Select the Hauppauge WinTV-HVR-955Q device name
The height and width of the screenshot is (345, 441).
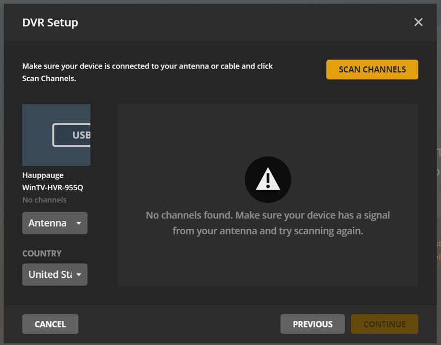coord(52,181)
